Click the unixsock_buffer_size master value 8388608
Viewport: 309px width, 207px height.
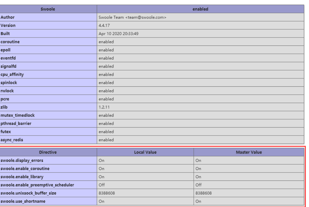click(204, 193)
